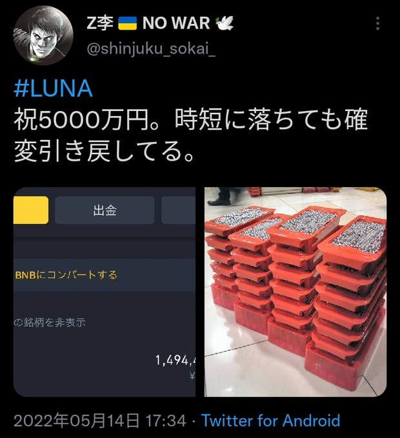Tap the partially visible button right of 出金
This screenshot has width=400, height=438.
click(x=178, y=210)
